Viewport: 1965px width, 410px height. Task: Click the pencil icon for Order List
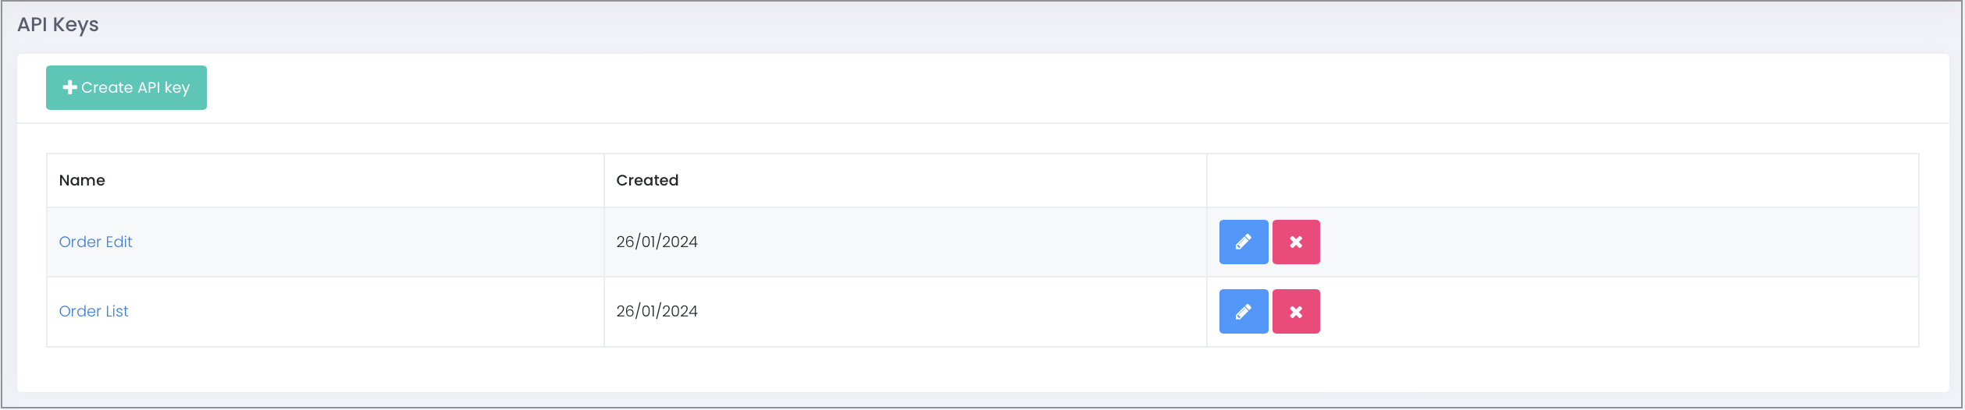pos(1243,312)
